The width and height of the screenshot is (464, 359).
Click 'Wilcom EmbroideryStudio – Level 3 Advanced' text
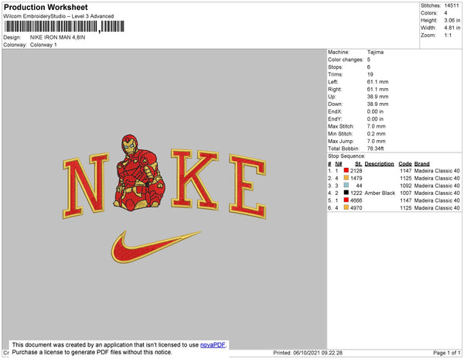59,16
